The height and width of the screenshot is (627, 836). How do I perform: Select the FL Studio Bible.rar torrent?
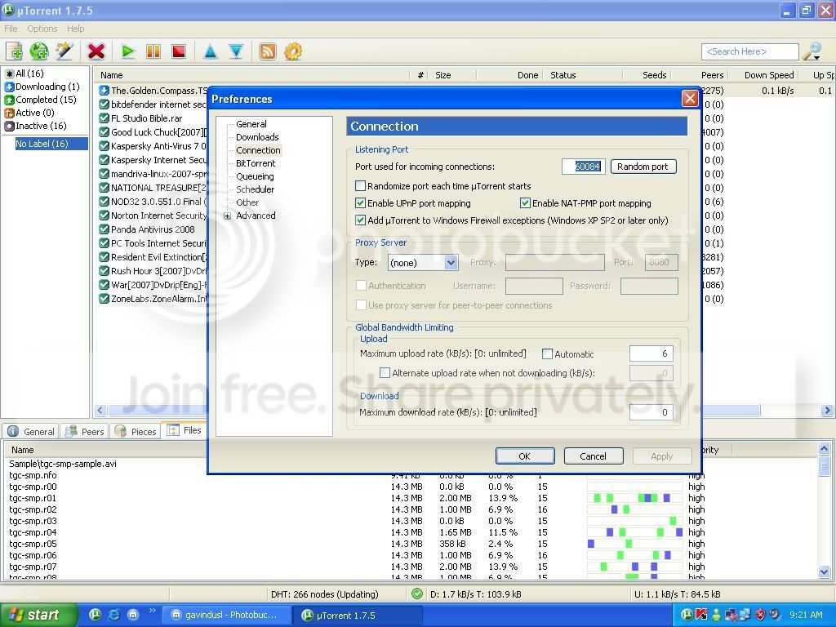coord(147,118)
